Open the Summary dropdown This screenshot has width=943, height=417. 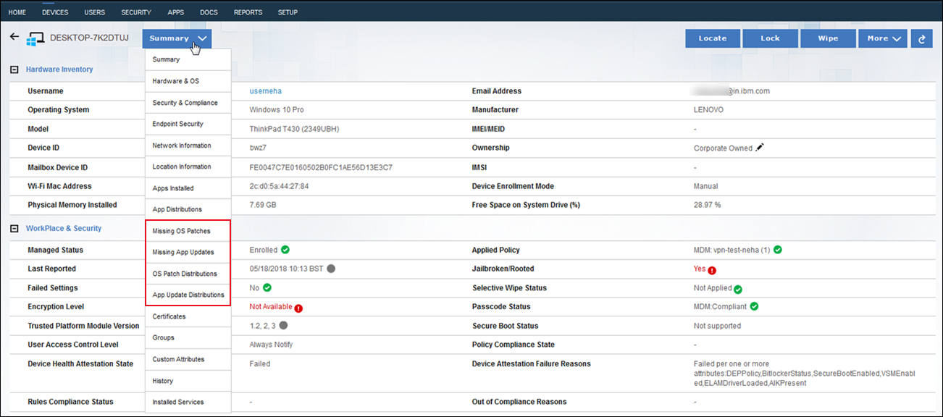point(177,38)
